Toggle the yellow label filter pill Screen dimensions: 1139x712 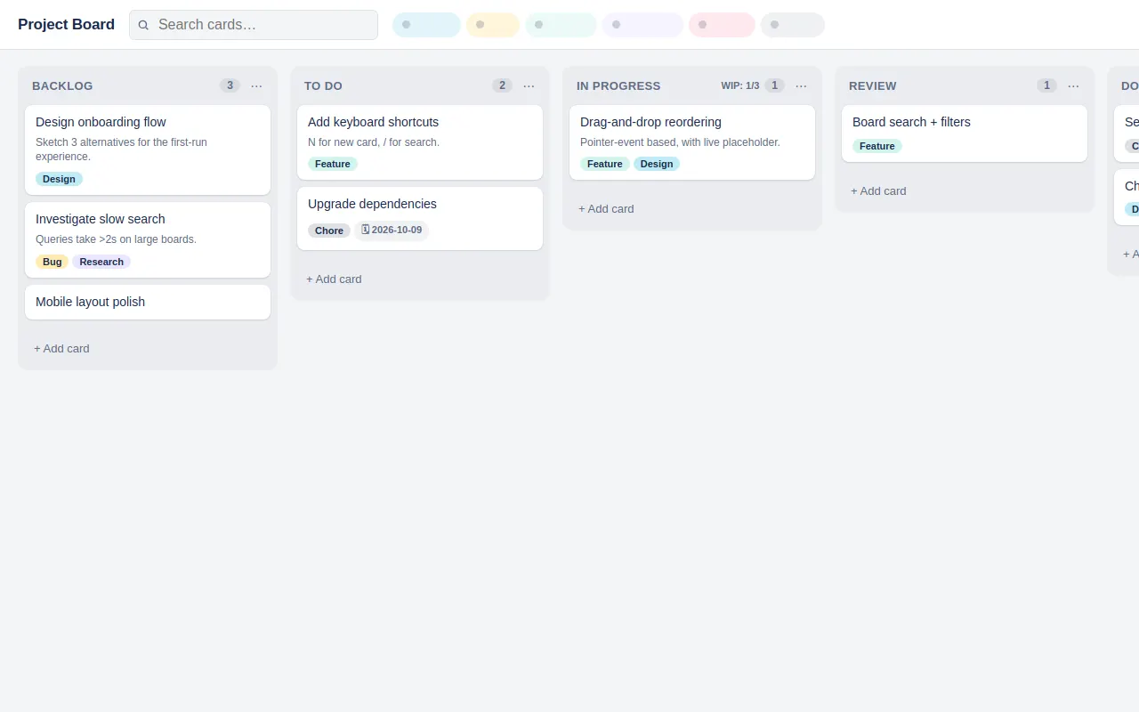[x=493, y=25]
